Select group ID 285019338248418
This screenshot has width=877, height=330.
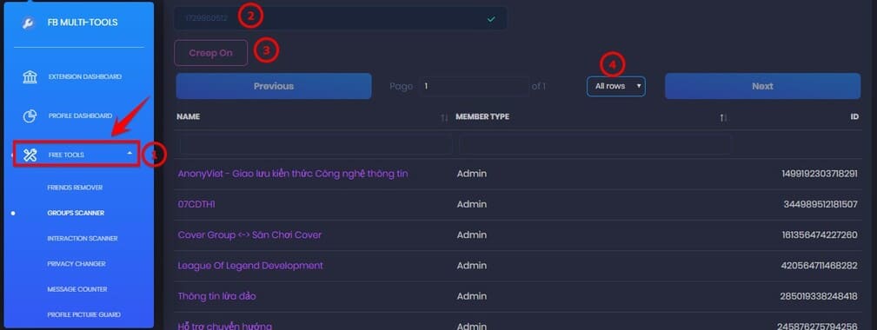coord(819,296)
